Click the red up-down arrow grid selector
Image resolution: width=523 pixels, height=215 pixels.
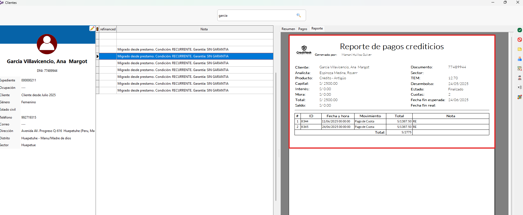click(x=97, y=29)
